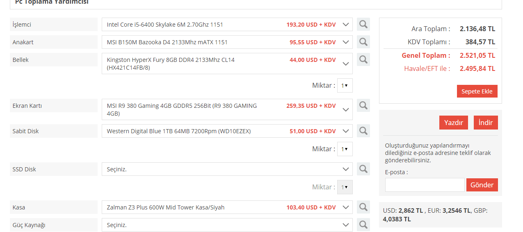Click the Sepete Ekle button

click(x=477, y=91)
